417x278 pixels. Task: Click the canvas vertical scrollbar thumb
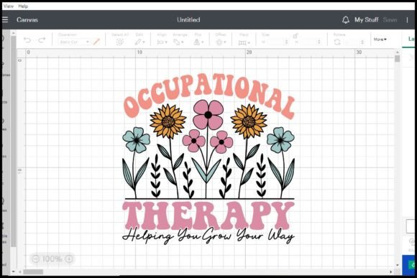pos(398,58)
